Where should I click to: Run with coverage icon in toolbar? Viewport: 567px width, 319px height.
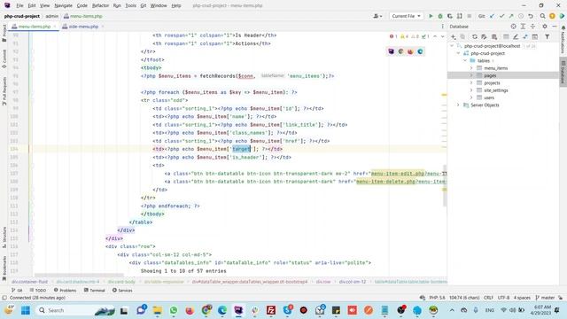[450, 16]
